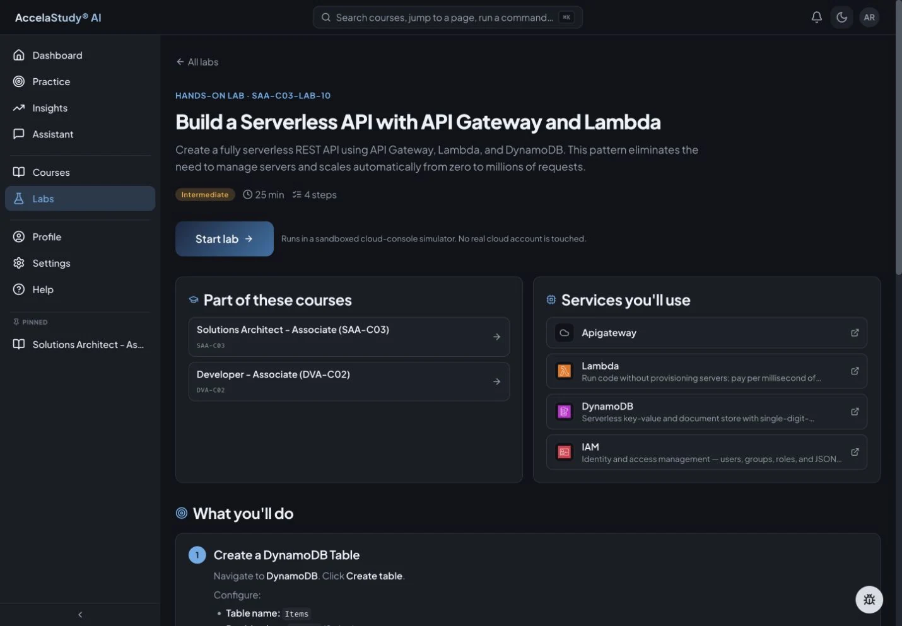Click the DynamoDB service icon
This screenshot has height=626, width=902.
564,412
